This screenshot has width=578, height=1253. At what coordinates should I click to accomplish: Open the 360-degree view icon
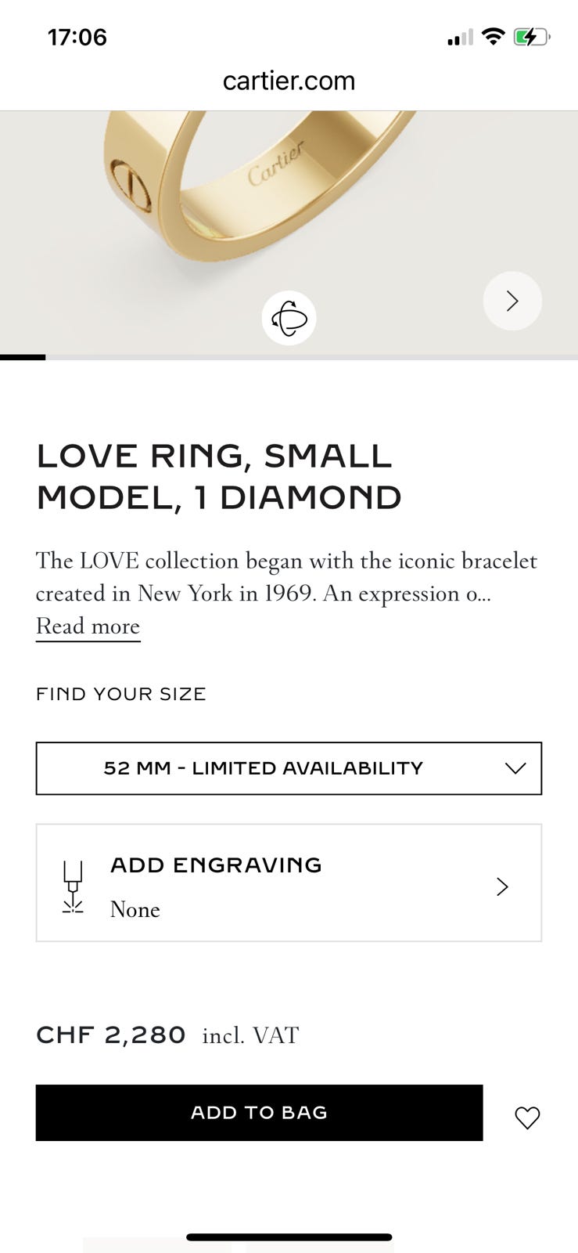(289, 318)
